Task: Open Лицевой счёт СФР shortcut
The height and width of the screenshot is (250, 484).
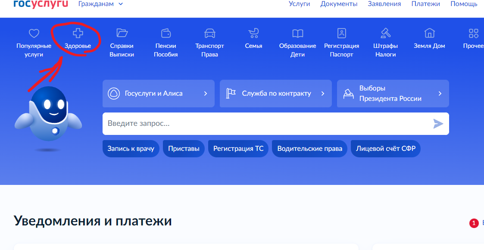Action: coord(385,148)
